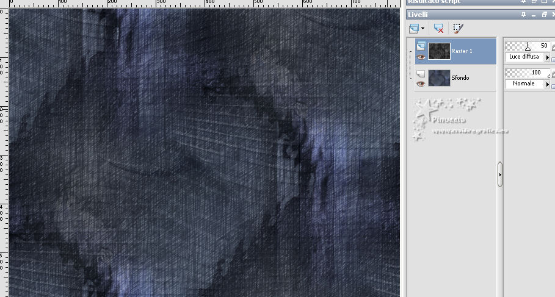Click the Sfondo layer type icon
This screenshot has height=297, width=555.
click(421, 74)
